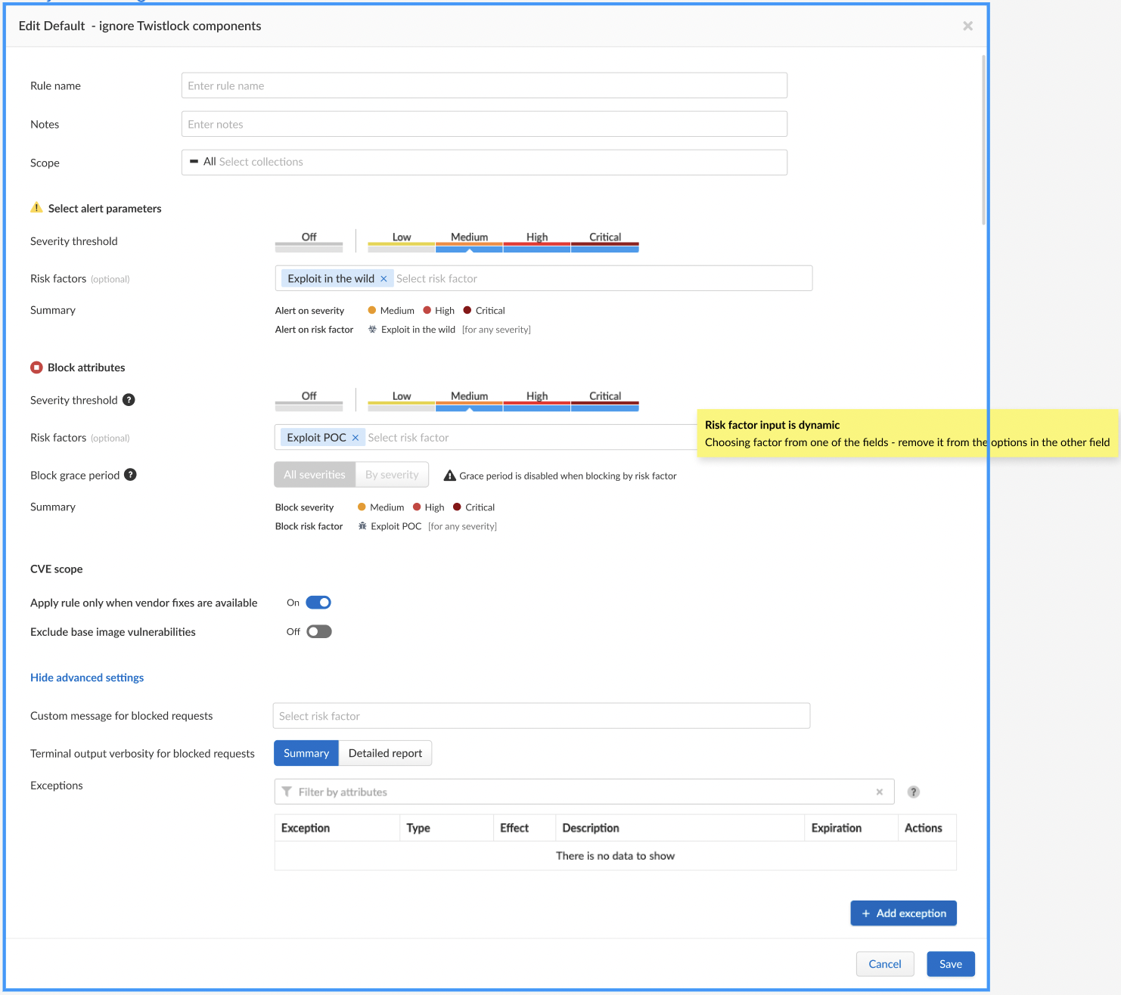Open help for Block grace period
This screenshot has height=995, width=1121.
click(130, 475)
